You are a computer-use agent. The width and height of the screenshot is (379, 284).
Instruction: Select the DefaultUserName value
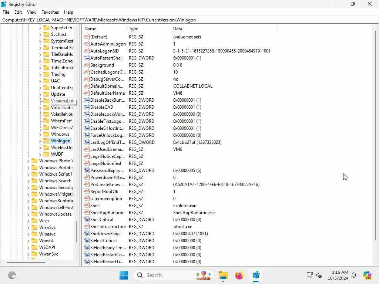tap(108, 93)
